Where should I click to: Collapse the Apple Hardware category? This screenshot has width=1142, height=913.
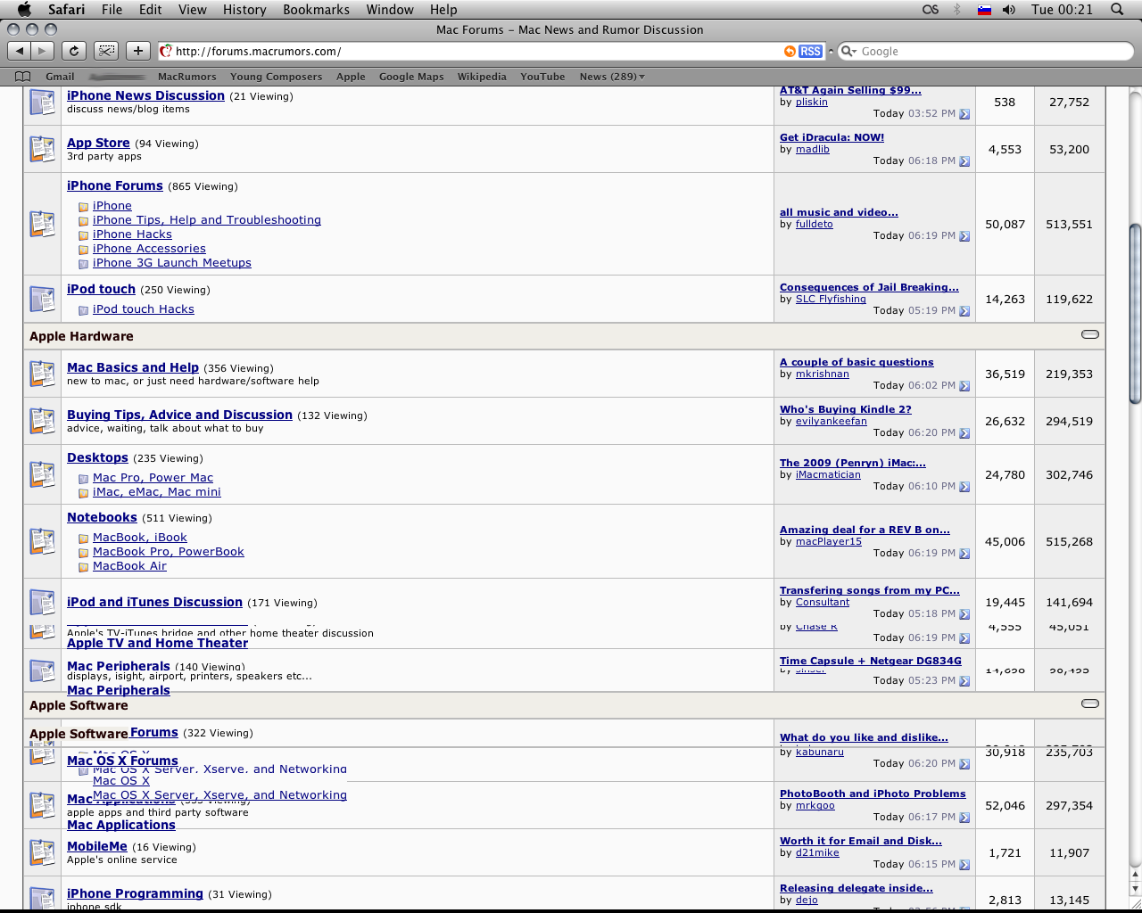(x=1089, y=335)
